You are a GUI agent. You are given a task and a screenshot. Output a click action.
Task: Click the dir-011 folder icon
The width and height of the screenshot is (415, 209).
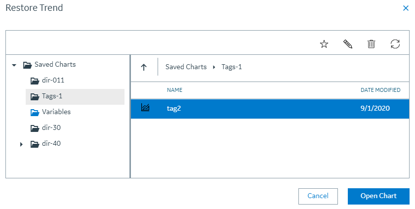coord(35,81)
